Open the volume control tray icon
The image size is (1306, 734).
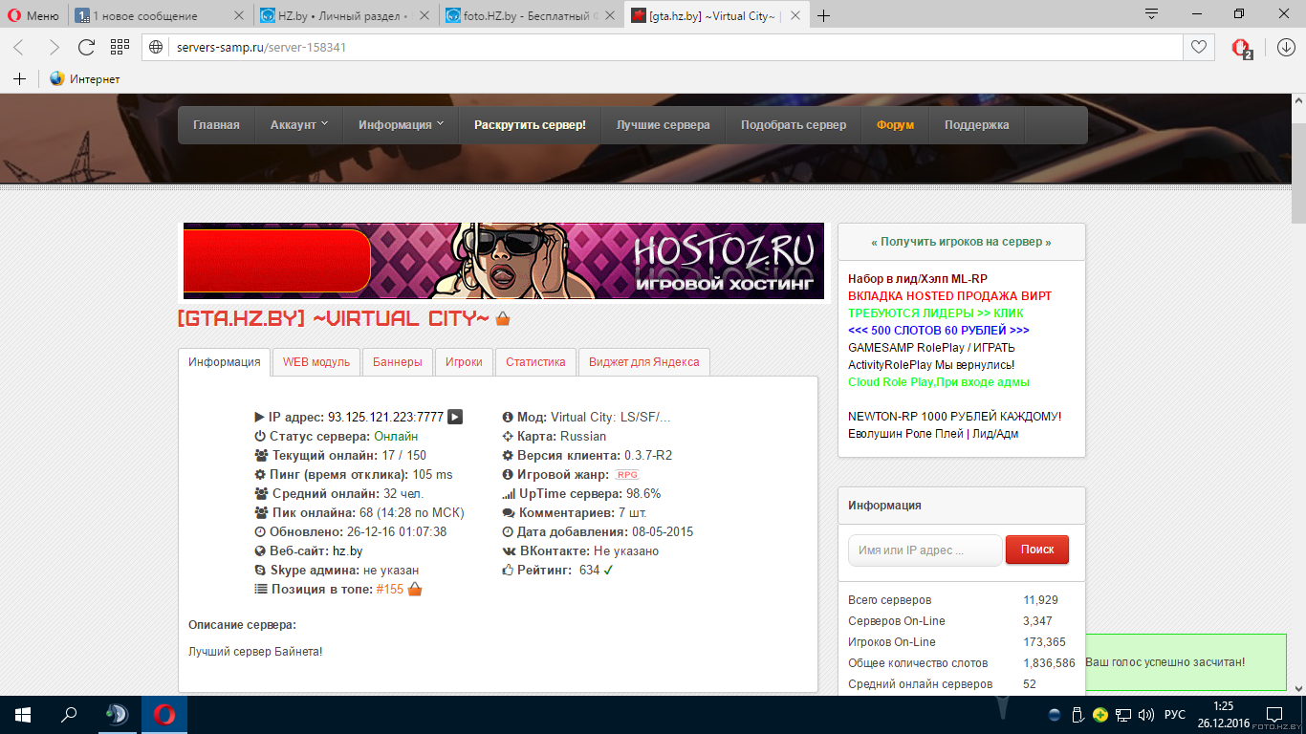point(1144,715)
